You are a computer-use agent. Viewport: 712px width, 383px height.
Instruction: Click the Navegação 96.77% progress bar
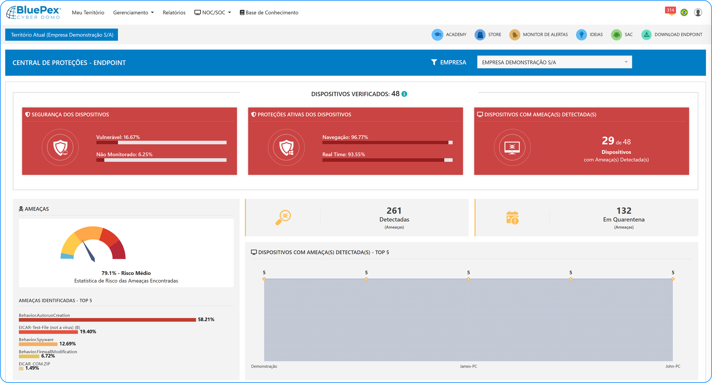pyautogui.click(x=387, y=143)
